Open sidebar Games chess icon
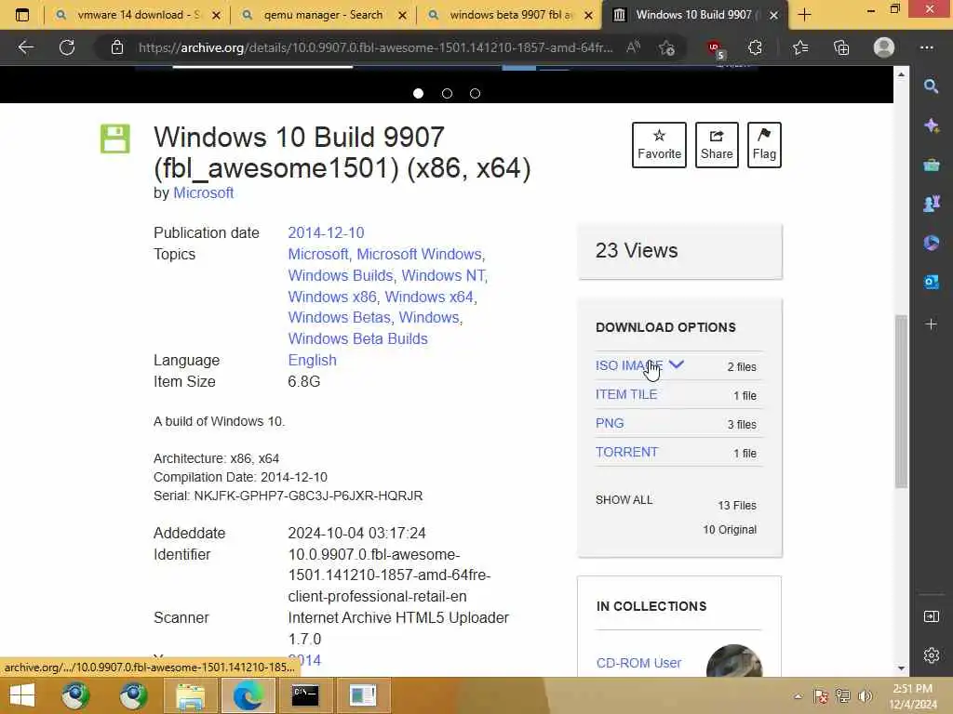This screenshot has height=714, width=953. click(931, 204)
